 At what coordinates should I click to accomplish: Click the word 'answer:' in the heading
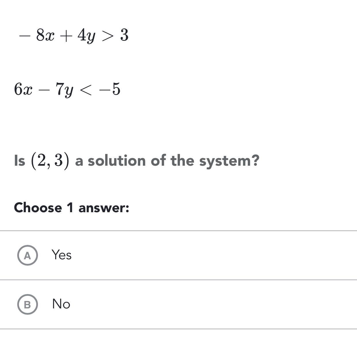tap(104, 208)
